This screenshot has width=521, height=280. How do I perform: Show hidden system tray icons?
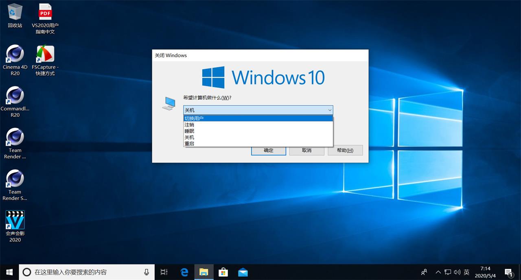(x=438, y=272)
